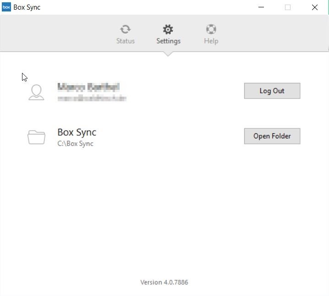Click the "Box Sync" folder heading text
The image size is (329, 296).
point(77,132)
